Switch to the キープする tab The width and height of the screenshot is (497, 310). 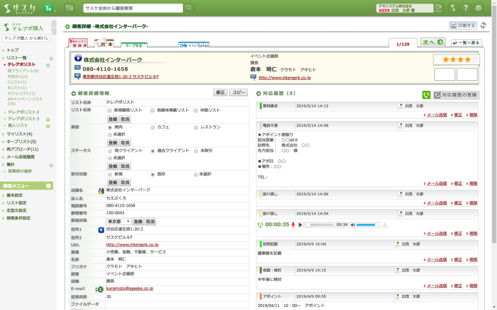click(x=134, y=46)
